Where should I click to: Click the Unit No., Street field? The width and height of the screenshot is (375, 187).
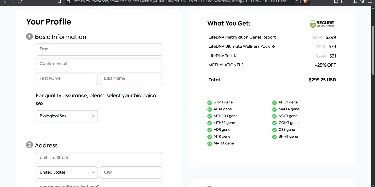pyautogui.click(x=99, y=158)
